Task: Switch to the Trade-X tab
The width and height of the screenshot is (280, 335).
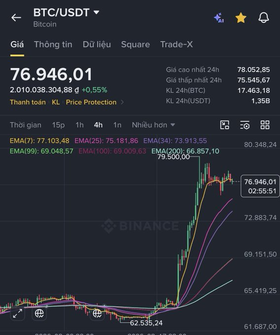Action: pyautogui.click(x=176, y=44)
